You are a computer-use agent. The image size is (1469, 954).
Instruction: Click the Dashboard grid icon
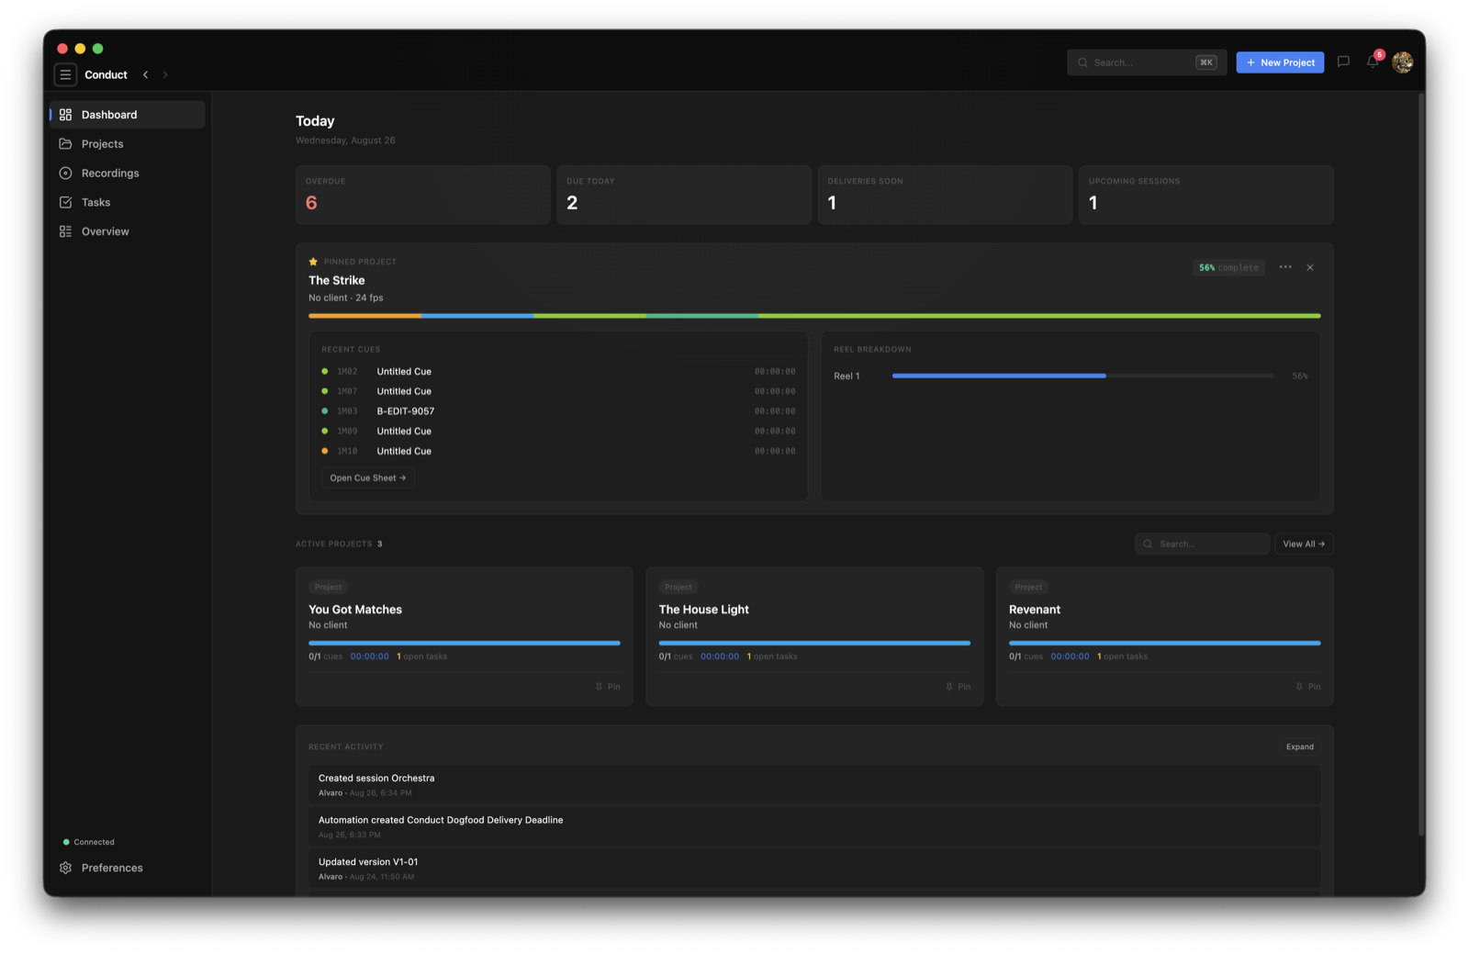coord(65,115)
